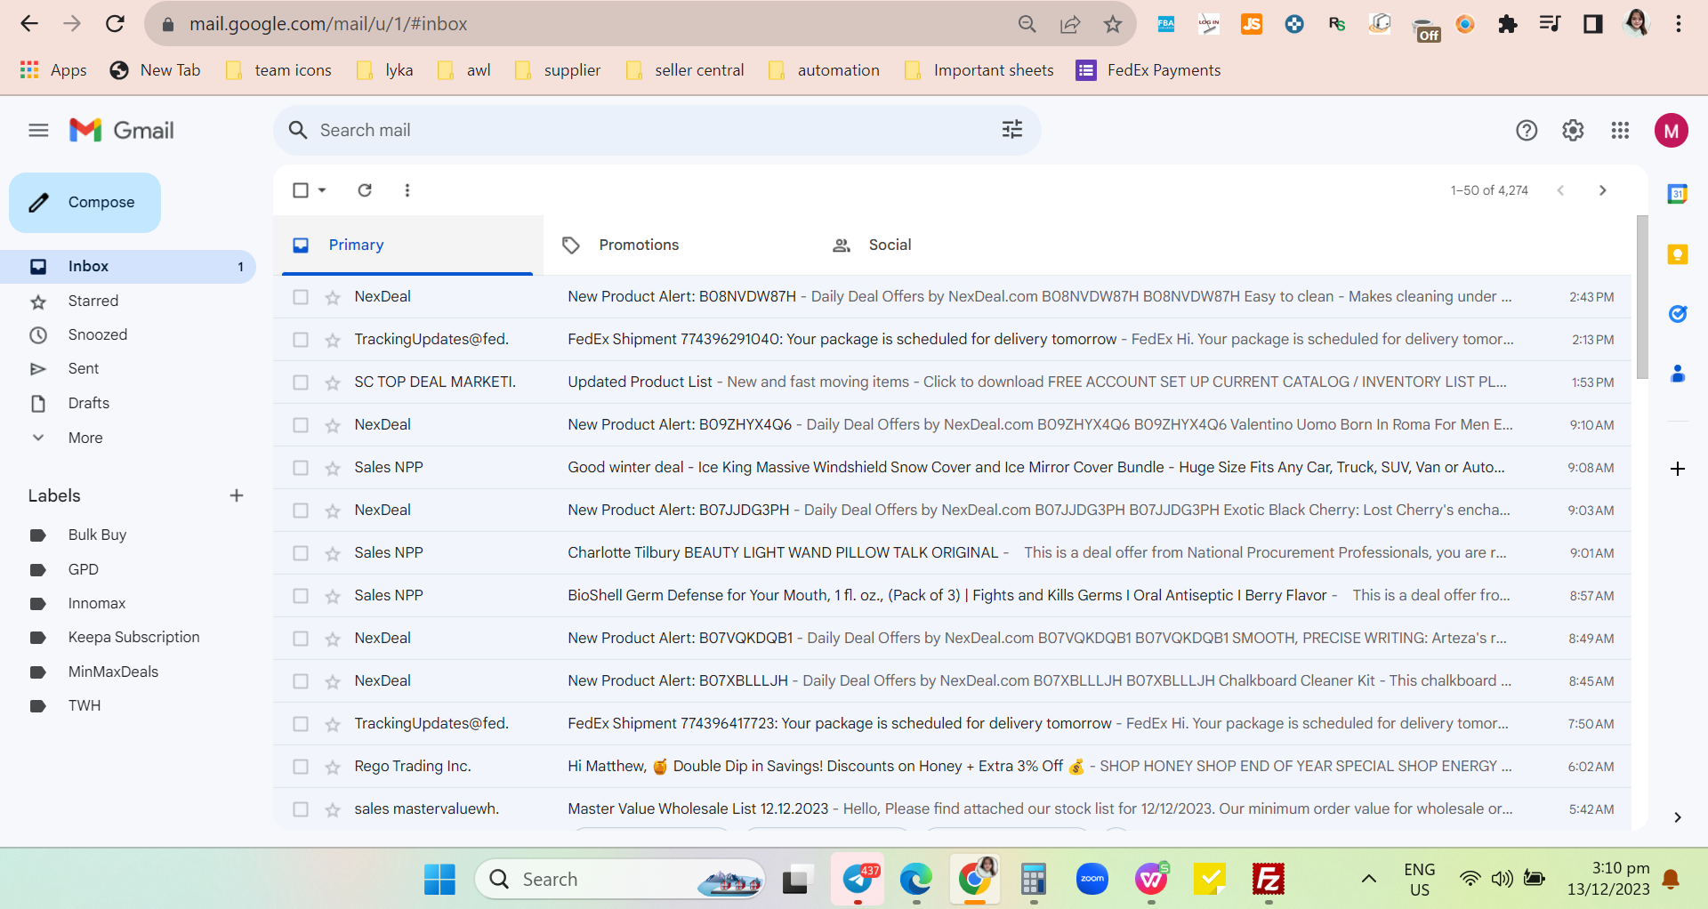Show hidden system tray icons chevron
Image resolution: width=1708 pixels, height=909 pixels.
click(x=1369, y=880)
